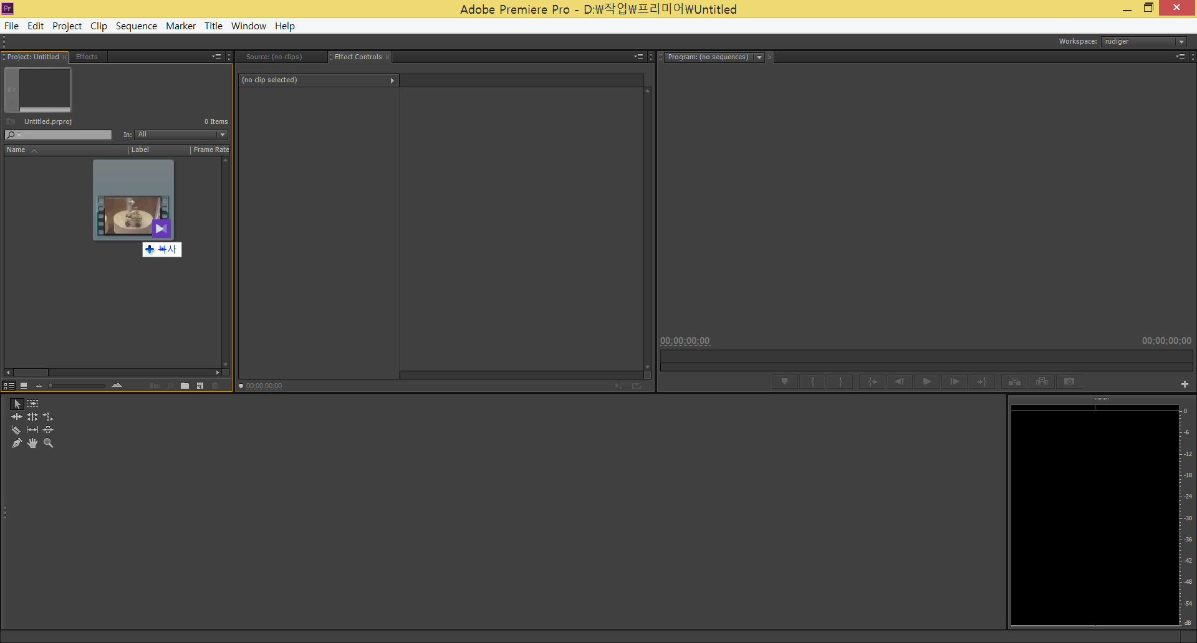
Task: Open the Help menu
Action: (x=285, y=26)
